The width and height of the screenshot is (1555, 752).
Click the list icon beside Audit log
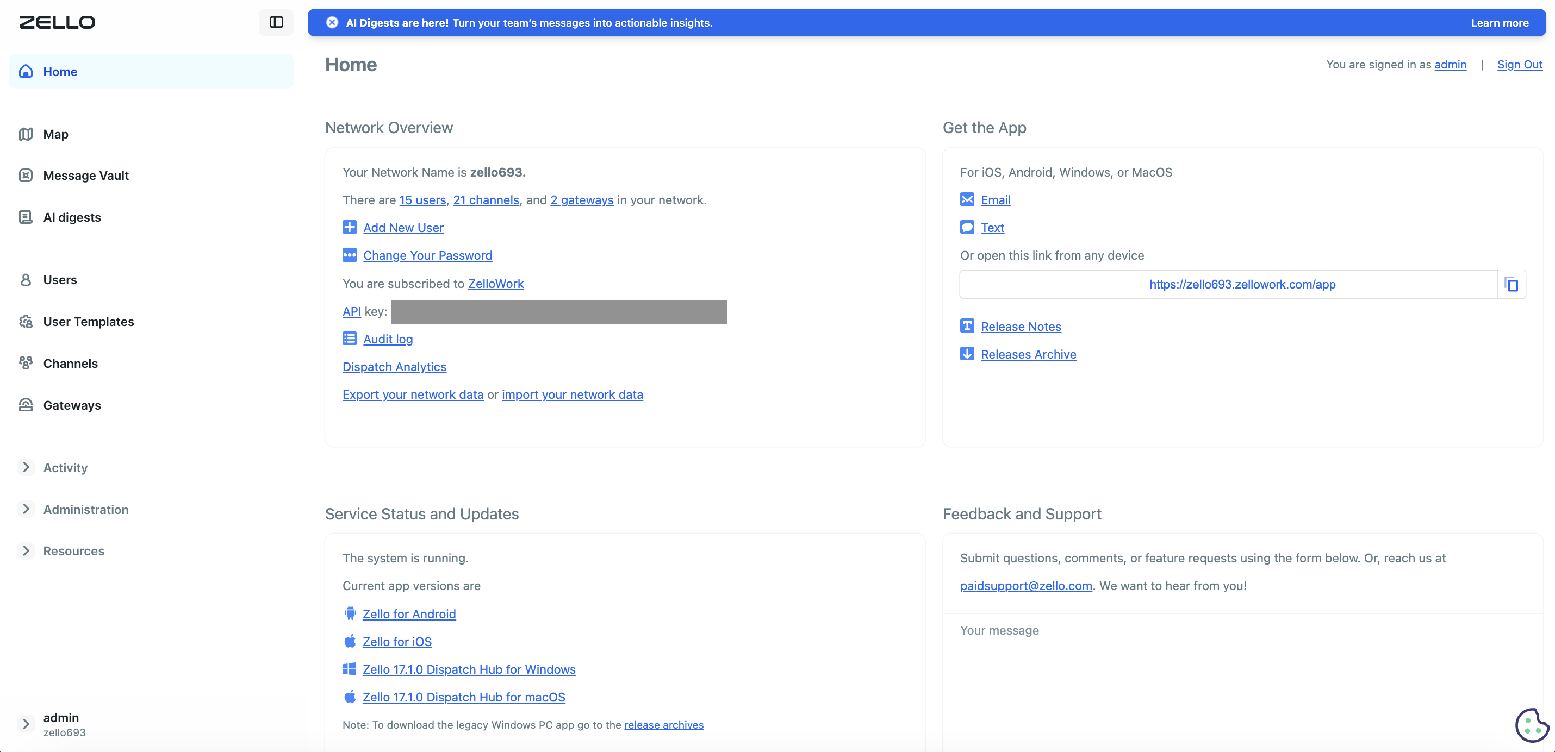[350, 339]
